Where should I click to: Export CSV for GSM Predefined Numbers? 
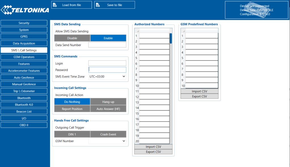[x=199, y=96]
